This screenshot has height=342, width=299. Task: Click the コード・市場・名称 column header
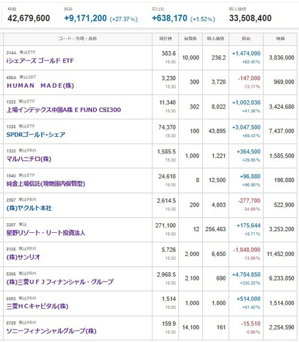pyautogui.click(x=78, y=39)
